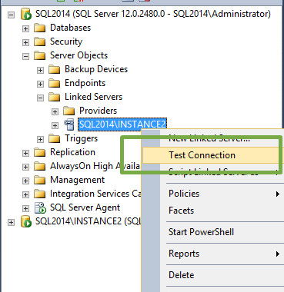Expand the Replication folder
This screenshot has width=284, height=292.
pos(25,153)
